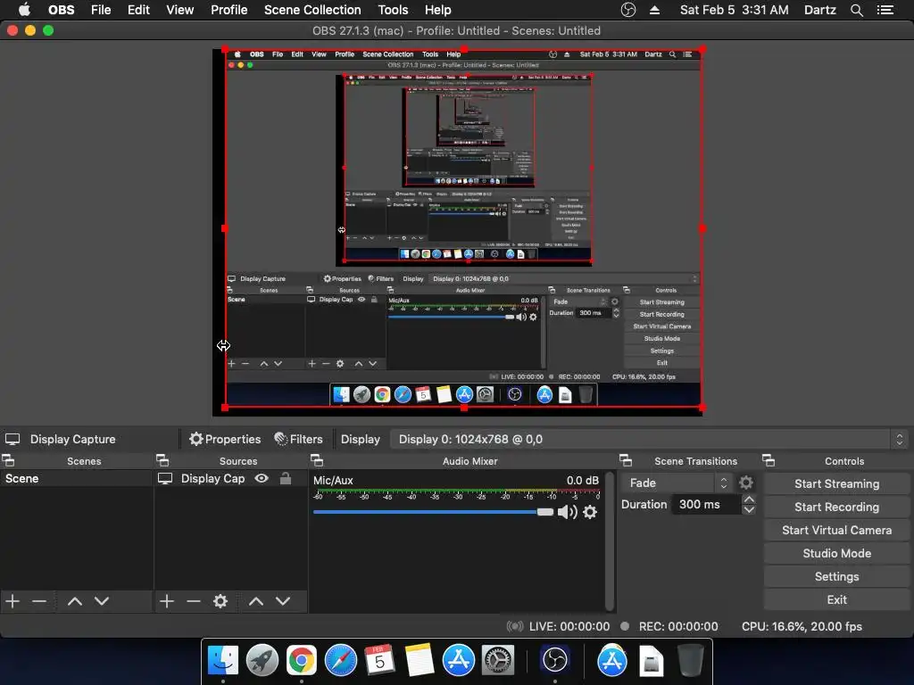Screen dimensions: 914x685
Task: Click the Duration 300 ms input field
Action: click(x=706, y=505)
